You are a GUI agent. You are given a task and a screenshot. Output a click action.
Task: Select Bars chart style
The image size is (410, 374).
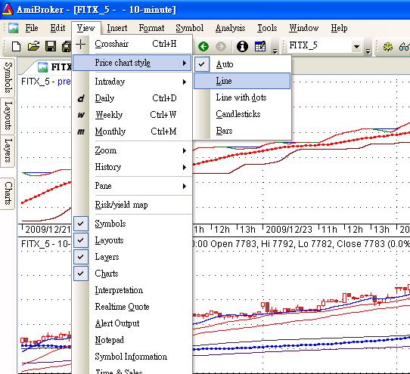click(x=242, y=131)
